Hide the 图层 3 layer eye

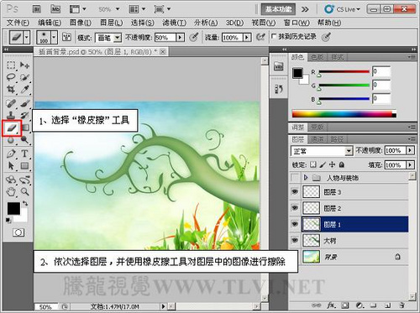point(295,192)
